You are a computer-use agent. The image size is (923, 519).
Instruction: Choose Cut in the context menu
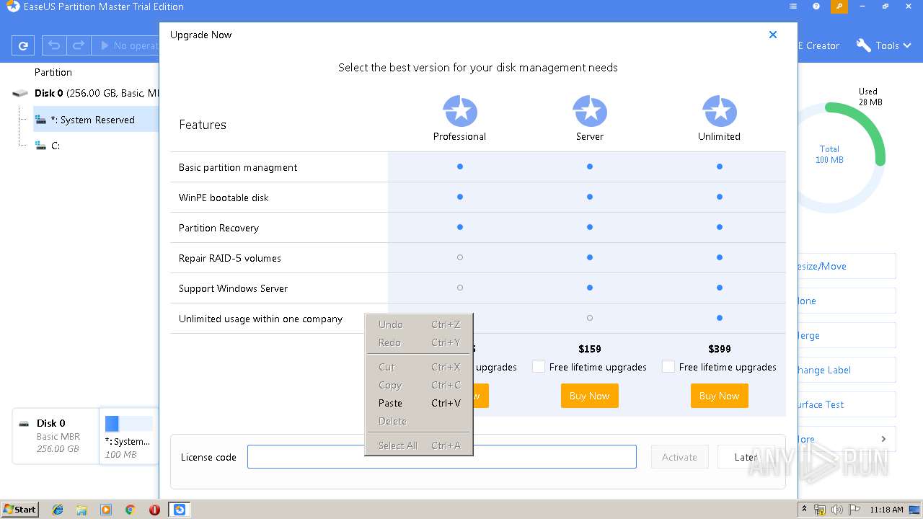(x=419, y=367)
